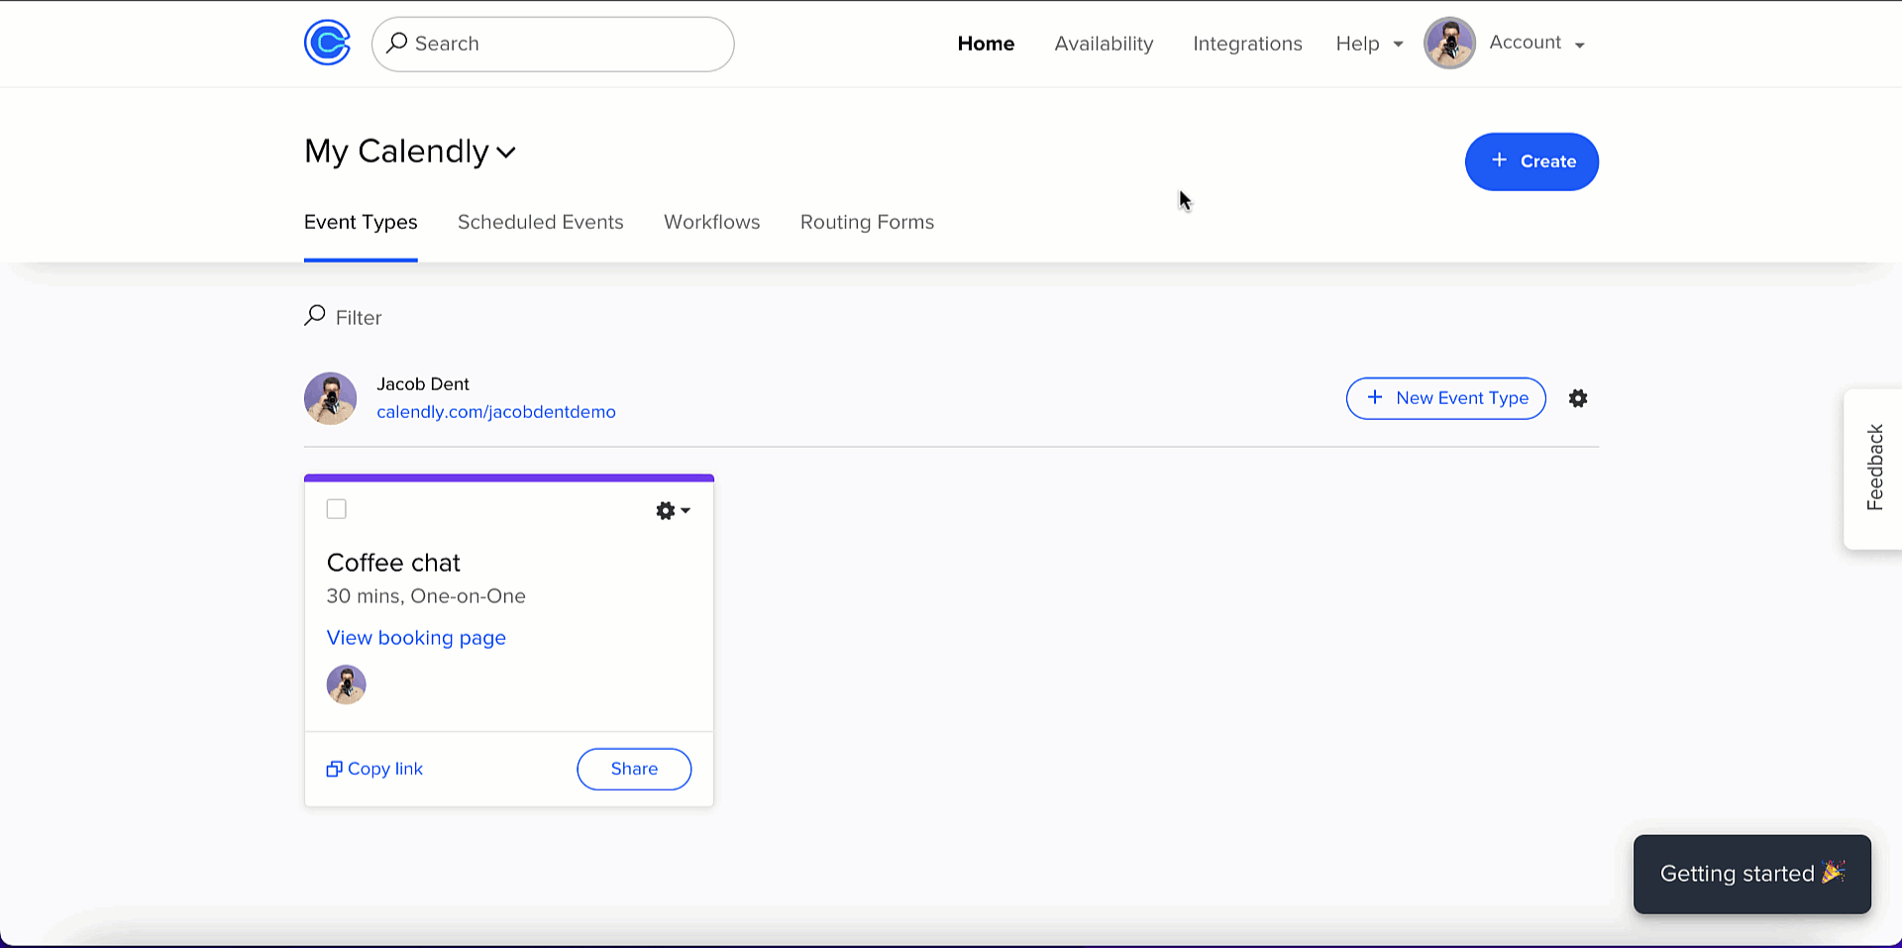The width and height of the screenshot is (1902, 948).
Task: Click the Calendly logo icon
Action: (x=327, y=43)
